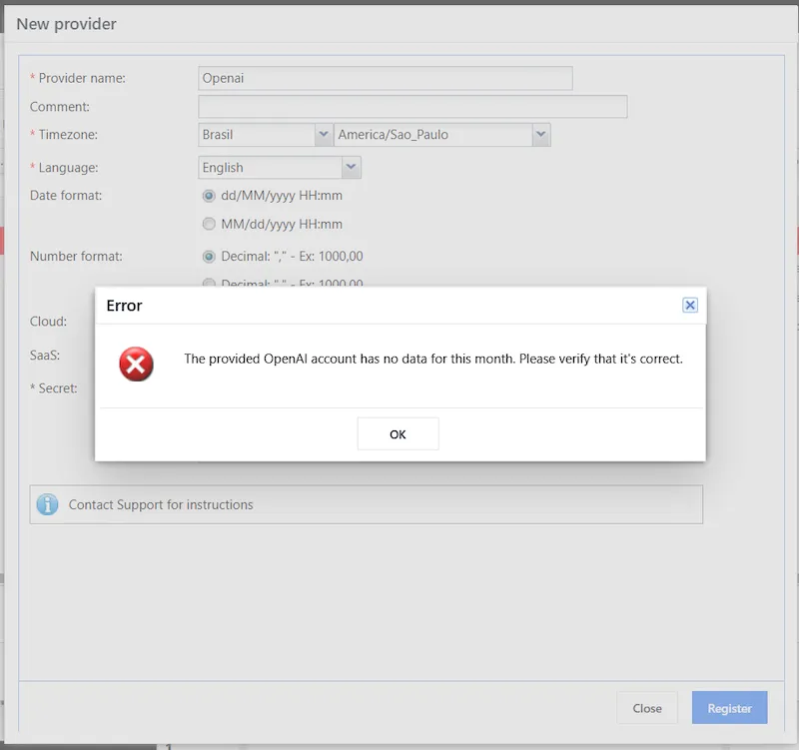Click the Provider name field containing Openai
The image size is (799, 750).
click(386, 78)
